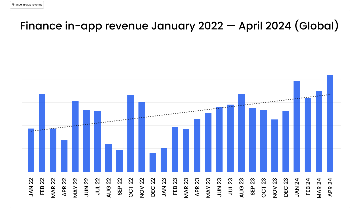Click the APR 24 axis label
Image resolution: width=360 pixels, height=218 pixels.
pos(330,186)
